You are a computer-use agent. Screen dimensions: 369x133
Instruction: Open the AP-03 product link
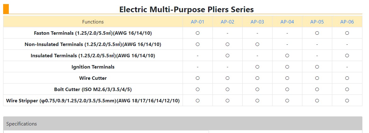(x=257, y=22)
